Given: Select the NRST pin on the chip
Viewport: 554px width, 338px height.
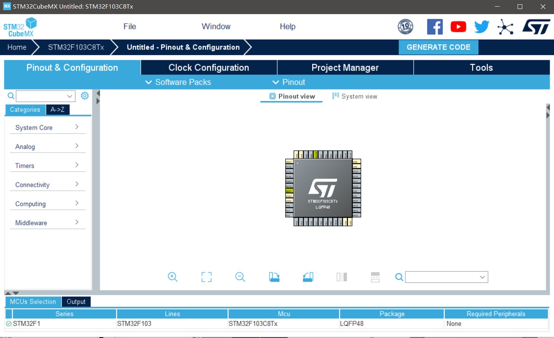Looking at the screenshot, I should (289, 191).
